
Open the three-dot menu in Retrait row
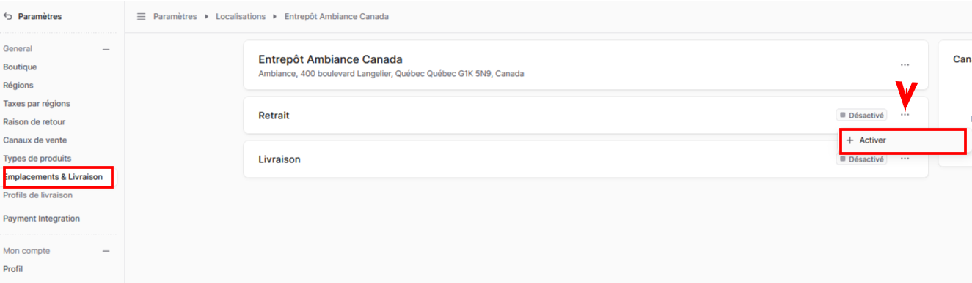click(x=905, y=115)
